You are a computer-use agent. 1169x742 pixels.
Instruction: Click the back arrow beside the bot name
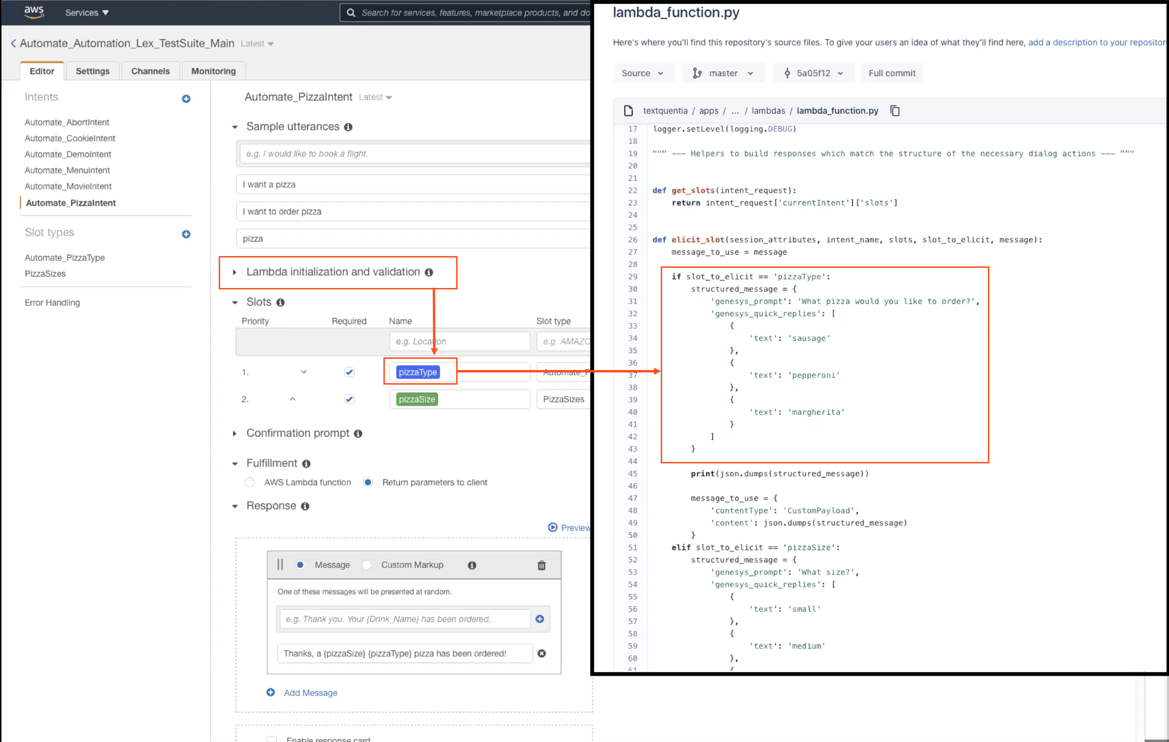coord(13,43)
